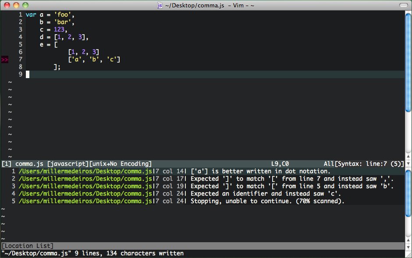Click the [Location List] status bar
The height and width of the screenshot is (258, 412).
(x=203, y=246)
